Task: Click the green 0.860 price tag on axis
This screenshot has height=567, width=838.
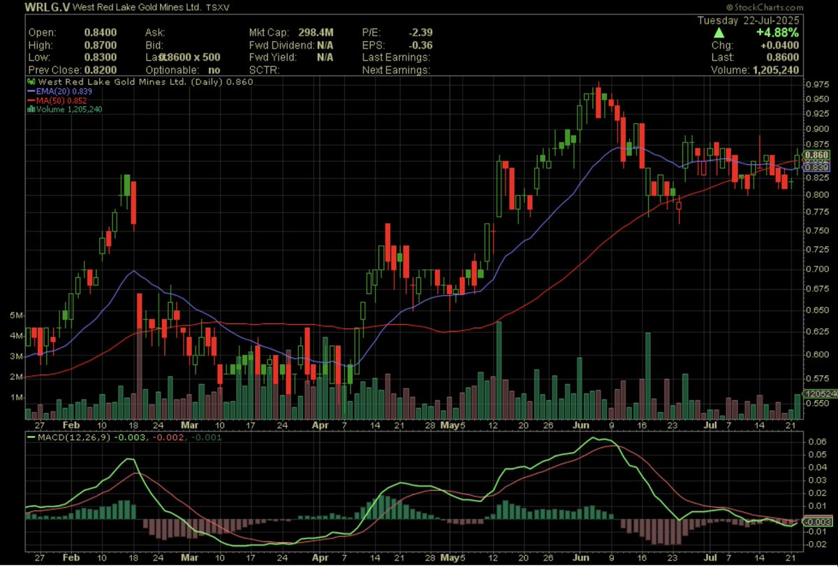Action: point(817,155)
